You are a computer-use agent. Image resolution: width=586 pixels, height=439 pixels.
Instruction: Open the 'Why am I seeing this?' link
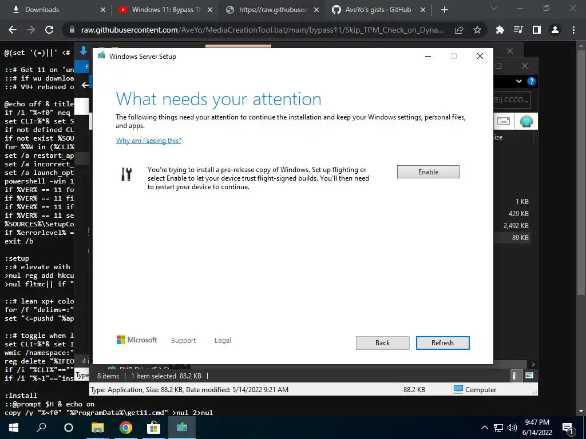click(149, 141)
